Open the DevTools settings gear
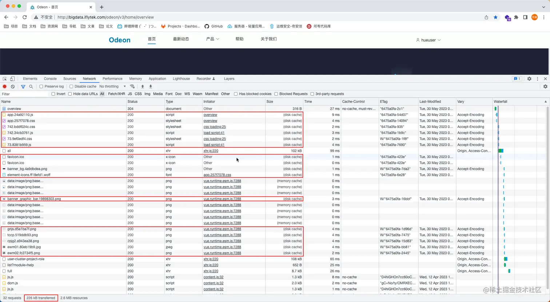 (529, 78)
